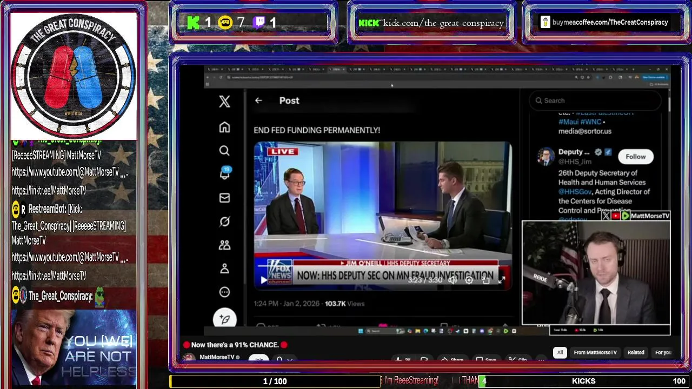Open the Grok icon in X sidebar
692x389 pixels.
[224, 222]
